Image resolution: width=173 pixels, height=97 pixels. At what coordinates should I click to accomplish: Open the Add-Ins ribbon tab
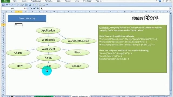tap(99, 1)
